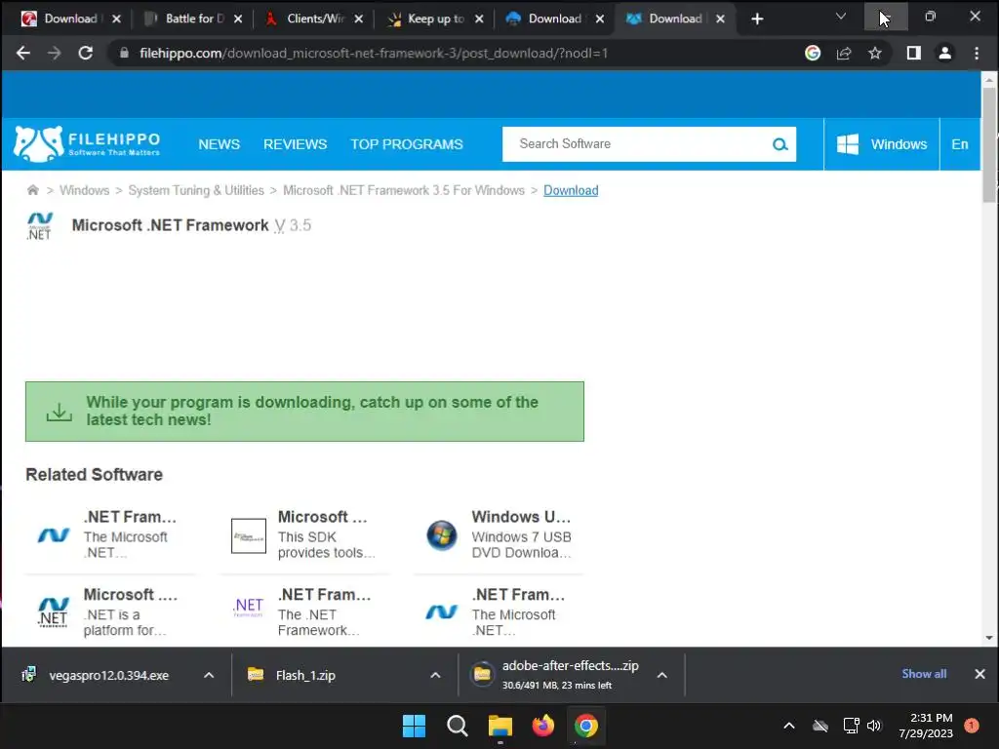Click the browser forward arrow
Image resolution: width=999 pixels, height=749 pixels.
point(55,53)
